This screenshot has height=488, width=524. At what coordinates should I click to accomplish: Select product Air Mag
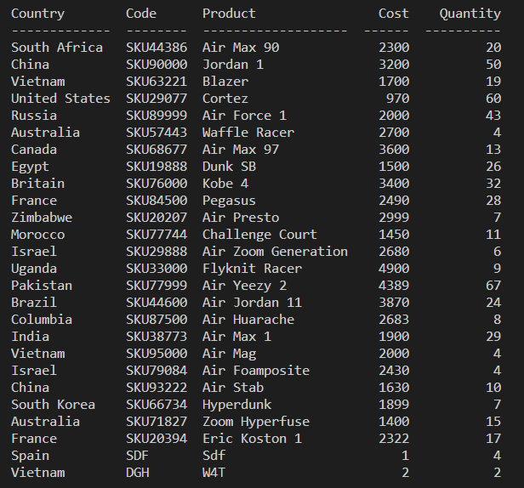229,354
